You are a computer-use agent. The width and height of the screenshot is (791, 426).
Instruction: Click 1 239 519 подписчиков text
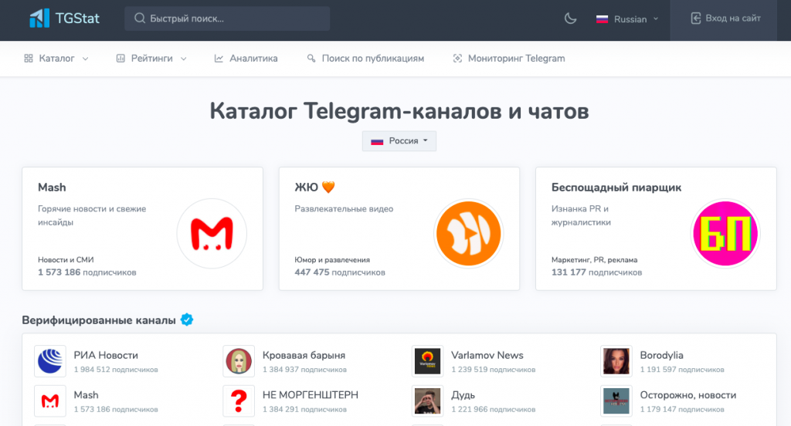tap(493, 370)
